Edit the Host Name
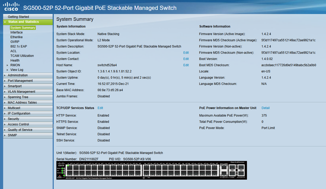The width and height of the screenshot is (326, 189). pyautogui.click(x=186, y=65)
